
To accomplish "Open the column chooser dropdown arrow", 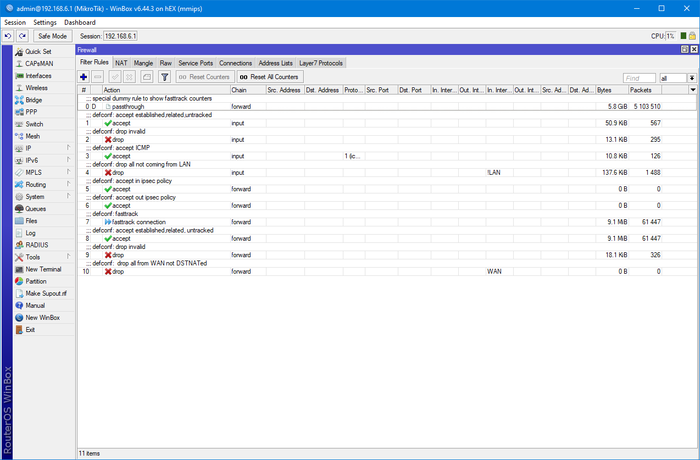I will click(693, 90).
